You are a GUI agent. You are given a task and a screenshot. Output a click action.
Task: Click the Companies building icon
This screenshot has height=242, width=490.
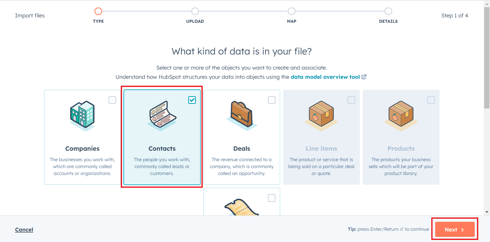82,116
